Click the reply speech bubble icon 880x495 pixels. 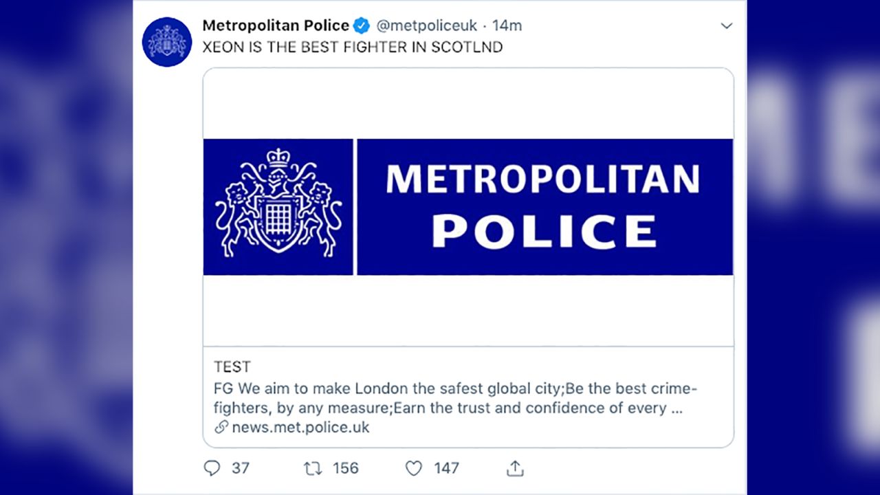[212, 468]
